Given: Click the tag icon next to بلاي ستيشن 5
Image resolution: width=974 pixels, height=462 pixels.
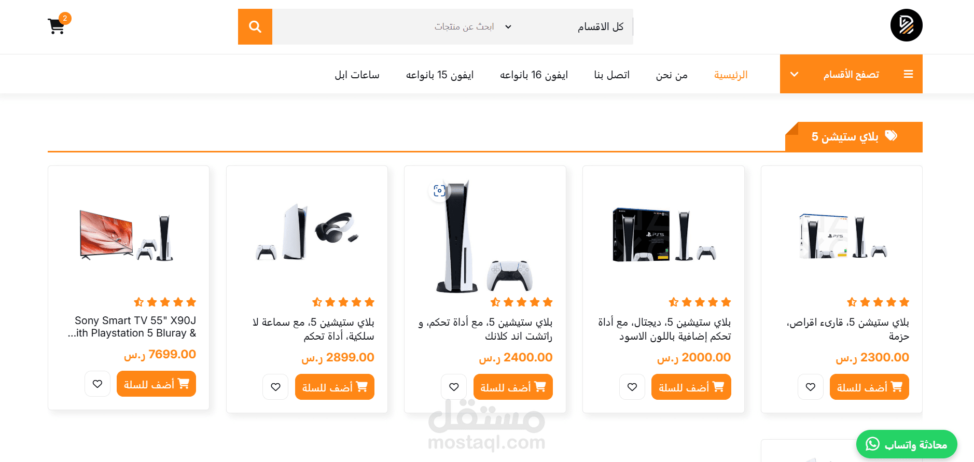Looking at the screenshot, I should 891,136.
